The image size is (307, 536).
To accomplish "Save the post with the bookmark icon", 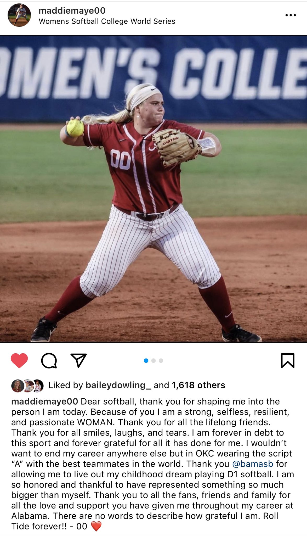I will (288, 360).
